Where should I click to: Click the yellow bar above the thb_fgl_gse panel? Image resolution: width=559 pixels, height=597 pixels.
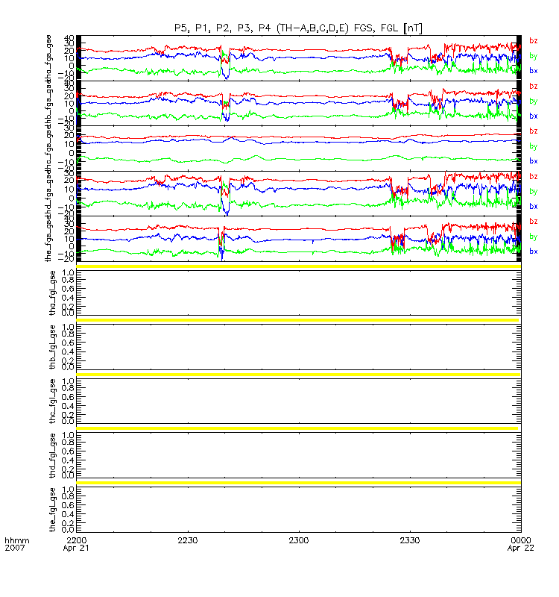click(297, 320)
